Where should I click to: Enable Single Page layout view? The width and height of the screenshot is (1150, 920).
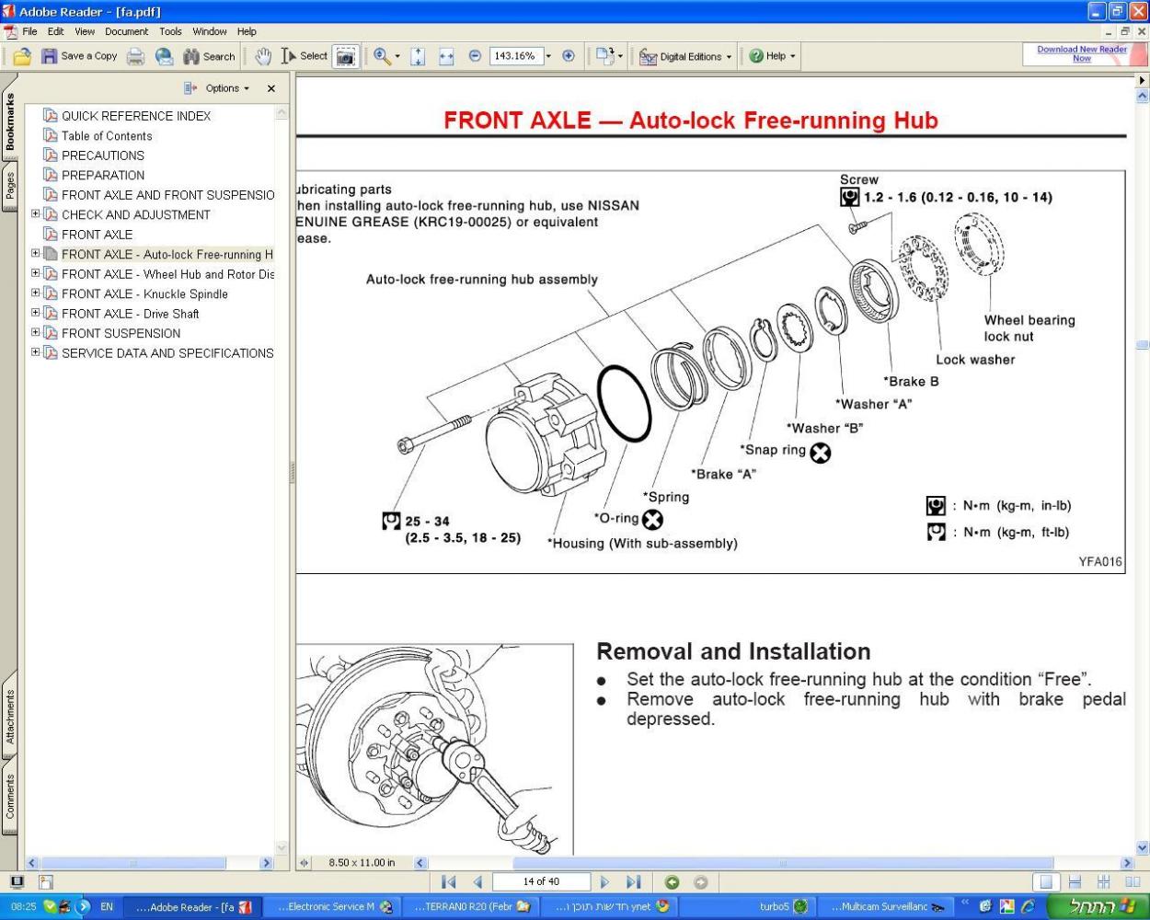(1045, 882)
